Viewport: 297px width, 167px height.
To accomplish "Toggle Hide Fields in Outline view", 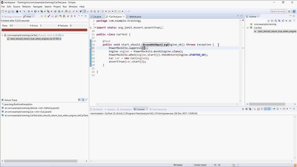I will [x=279, y=20].
